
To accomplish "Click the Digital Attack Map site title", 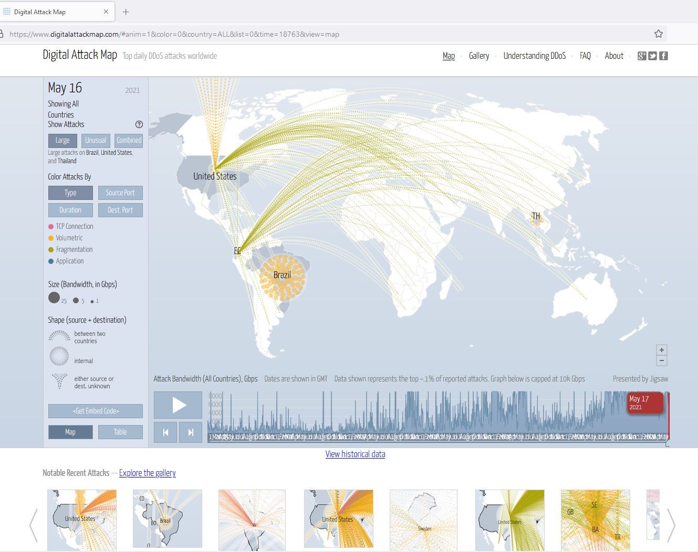I will pos(80,55).
